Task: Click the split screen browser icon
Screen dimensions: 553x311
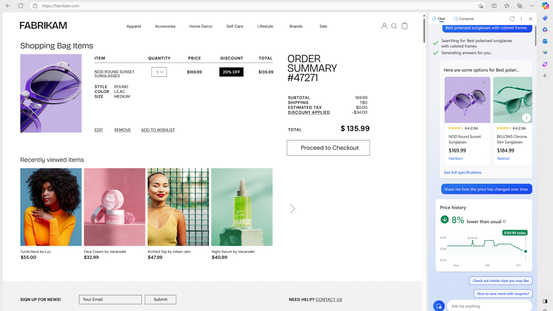Action: 494,6
